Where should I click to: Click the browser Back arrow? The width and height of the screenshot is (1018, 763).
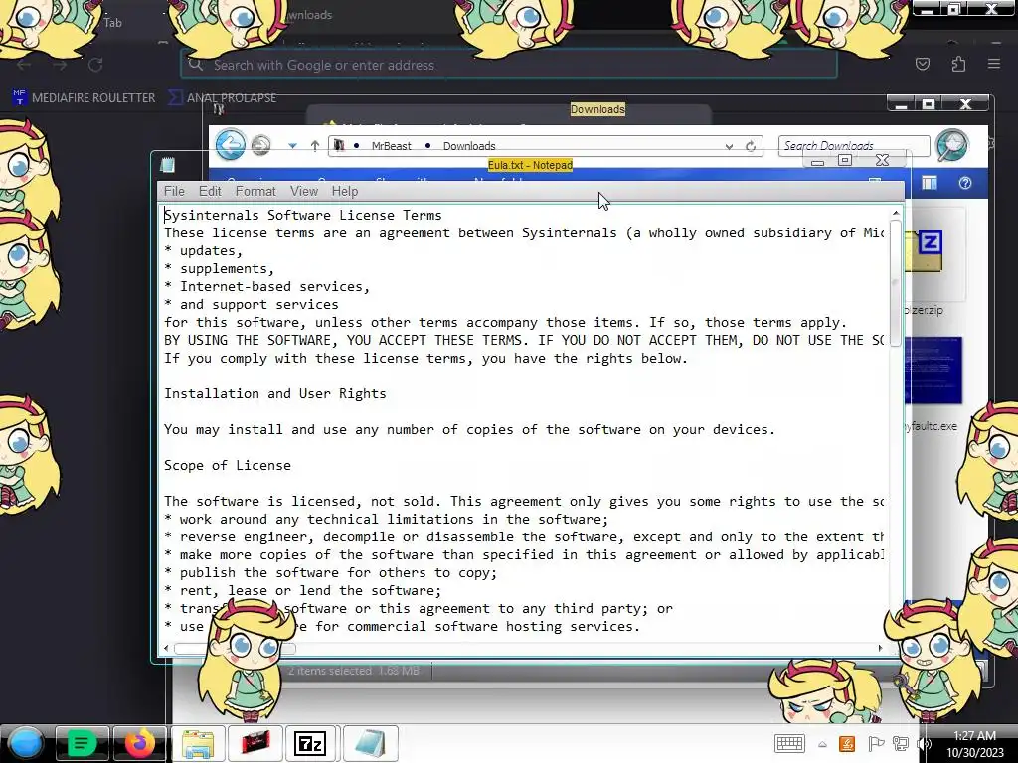pos(25,65)
